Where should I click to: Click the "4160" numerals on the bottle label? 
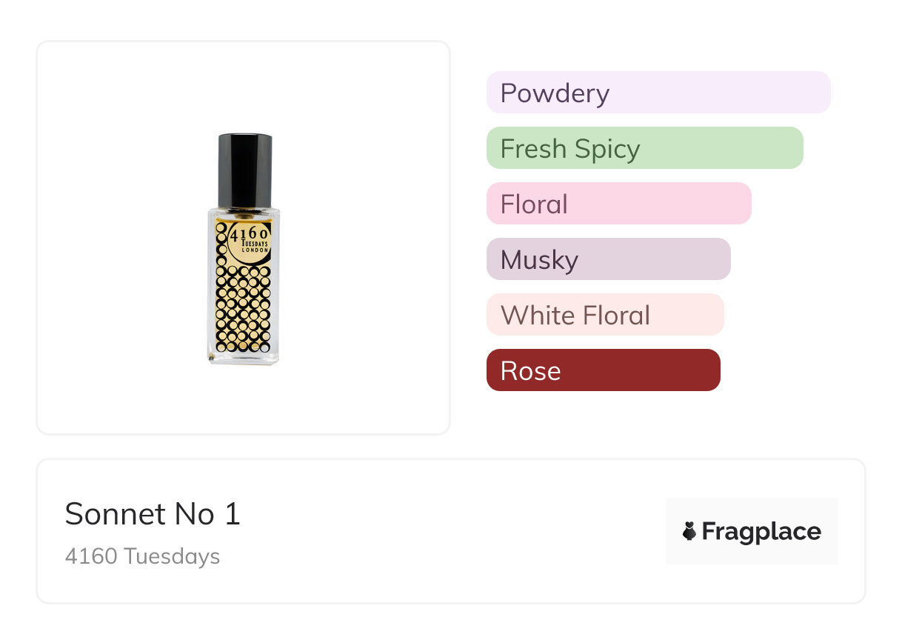tap(250, 233)
